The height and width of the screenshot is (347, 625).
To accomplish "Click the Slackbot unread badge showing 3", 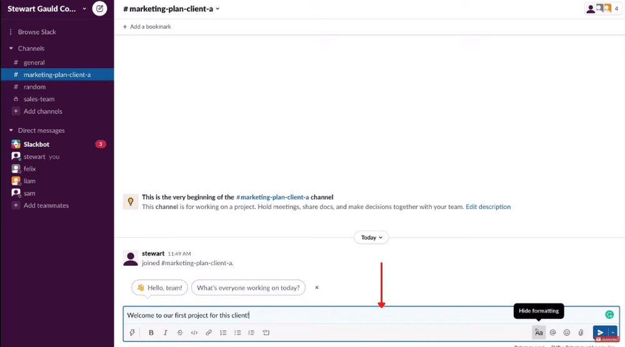I will point(101,144).
